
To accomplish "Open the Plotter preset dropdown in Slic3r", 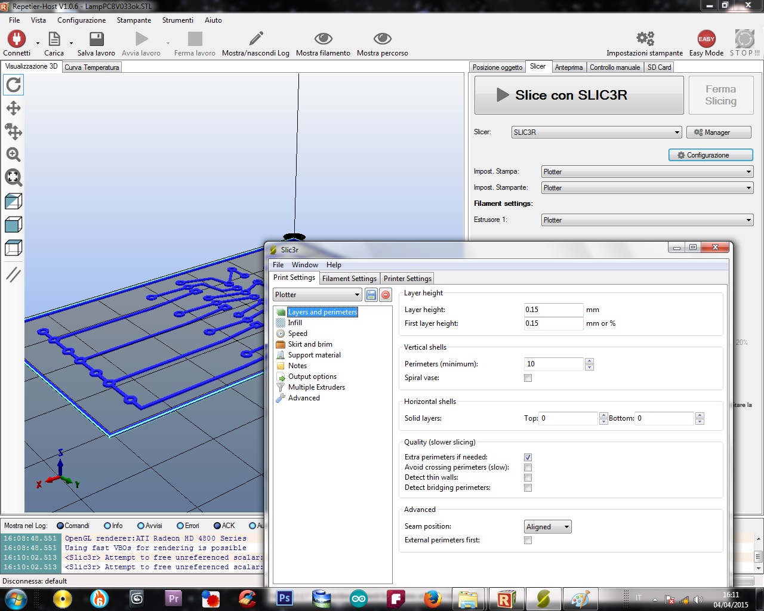I will click(318, 295).
